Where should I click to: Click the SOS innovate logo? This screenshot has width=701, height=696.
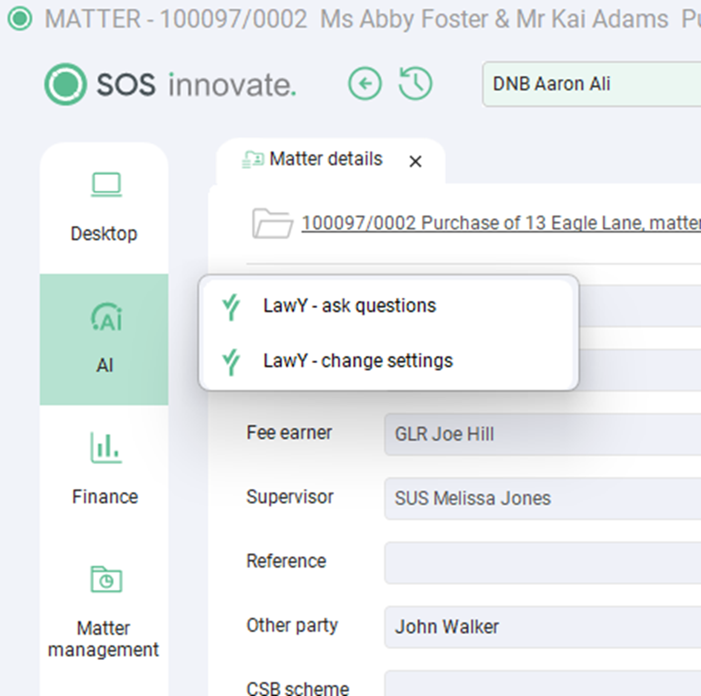(170, 84)
